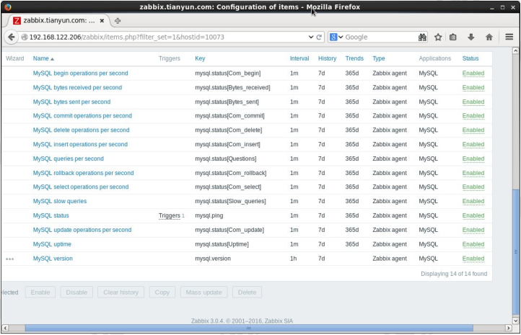Open the MySQL uptime item
The image size is (521, 335).
pyautogui.click(x=52, y=244)
